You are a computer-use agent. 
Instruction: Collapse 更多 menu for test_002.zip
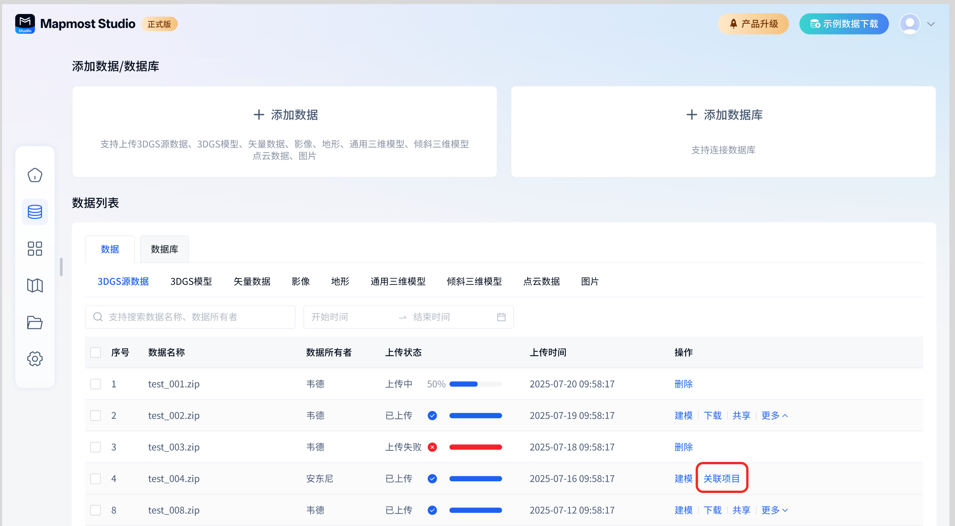click(x=774, y=416)
